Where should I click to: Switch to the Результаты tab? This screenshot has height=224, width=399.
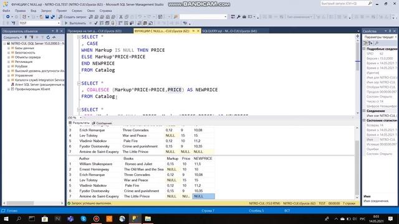click(79, 123)
